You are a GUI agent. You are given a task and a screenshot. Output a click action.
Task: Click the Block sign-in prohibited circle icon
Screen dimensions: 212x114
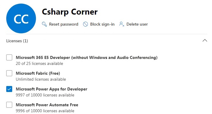tap(85, 24)
